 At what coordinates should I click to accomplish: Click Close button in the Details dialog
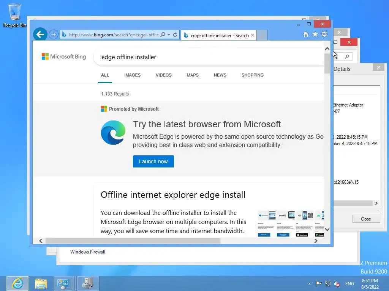[366, 219]
